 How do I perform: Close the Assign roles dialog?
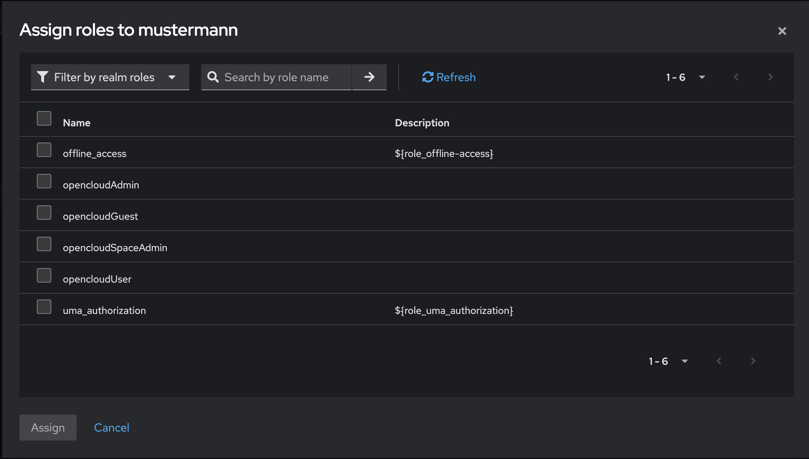pyautogui.click(x=782, y=31)
